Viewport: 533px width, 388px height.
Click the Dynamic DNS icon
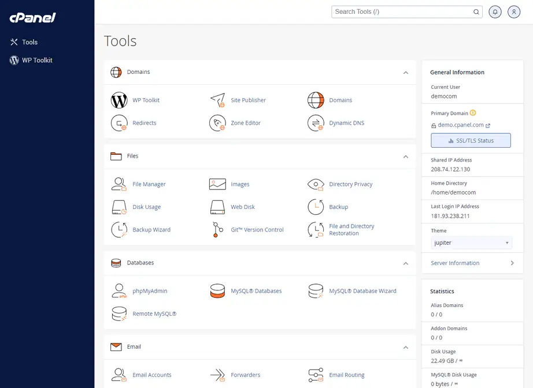tap(316, 123)
